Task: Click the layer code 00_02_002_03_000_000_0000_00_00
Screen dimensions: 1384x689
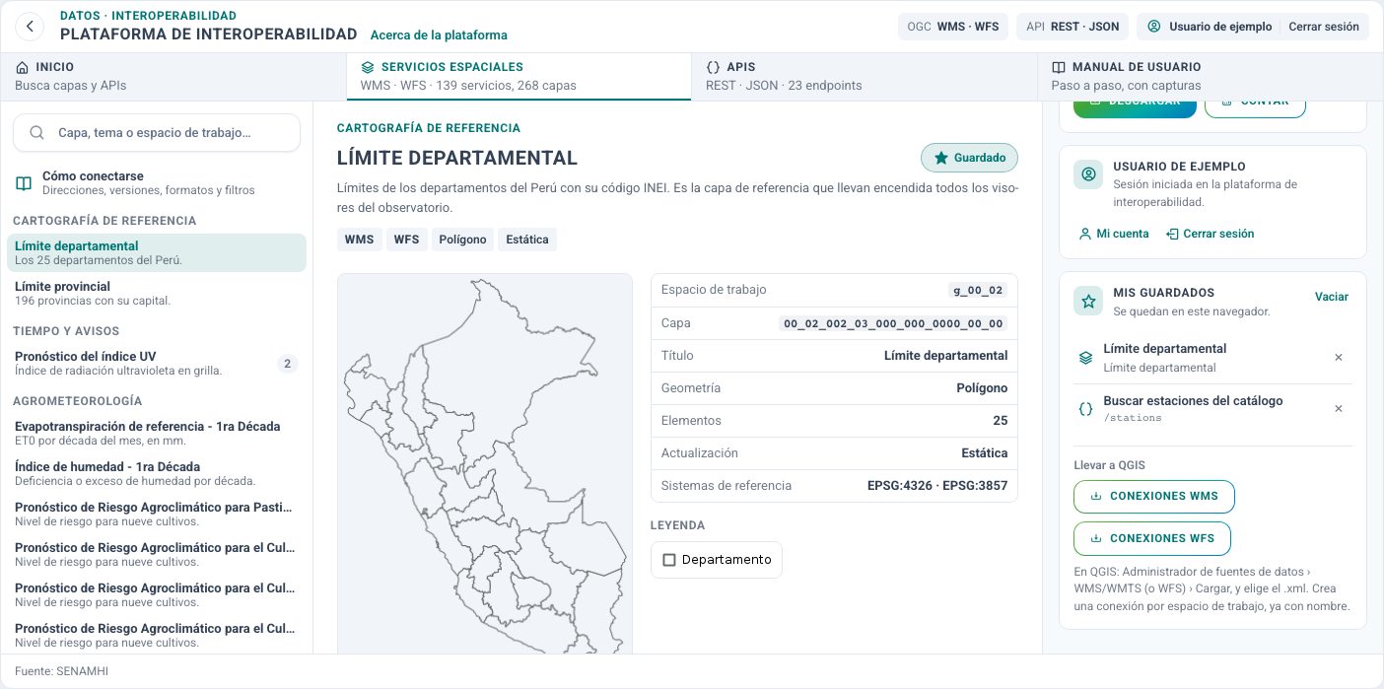Action: pos(893,323)
